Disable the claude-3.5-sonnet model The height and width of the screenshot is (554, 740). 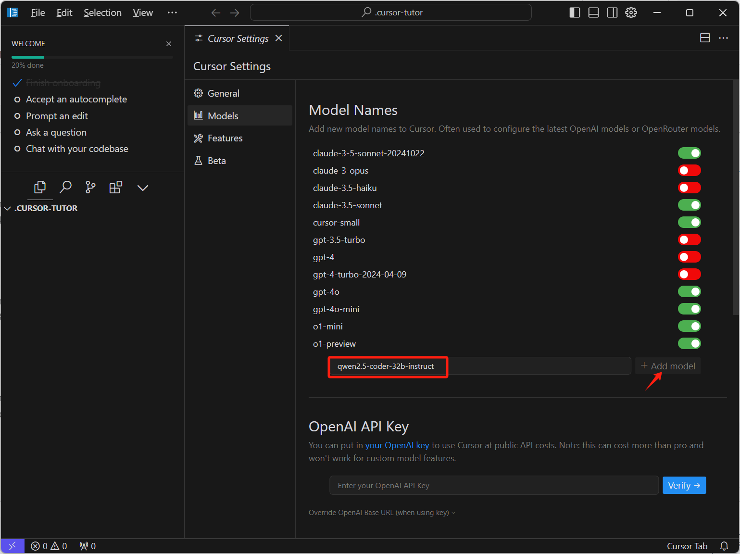[690, 205]
